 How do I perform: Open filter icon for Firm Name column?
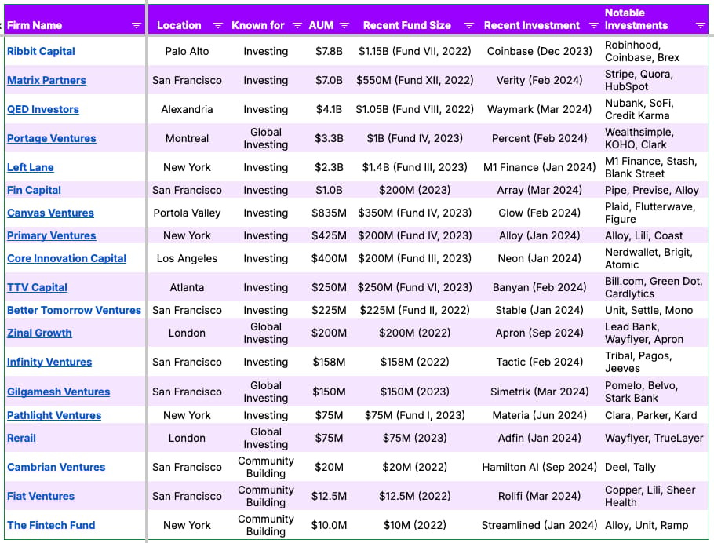coord(137,26)
